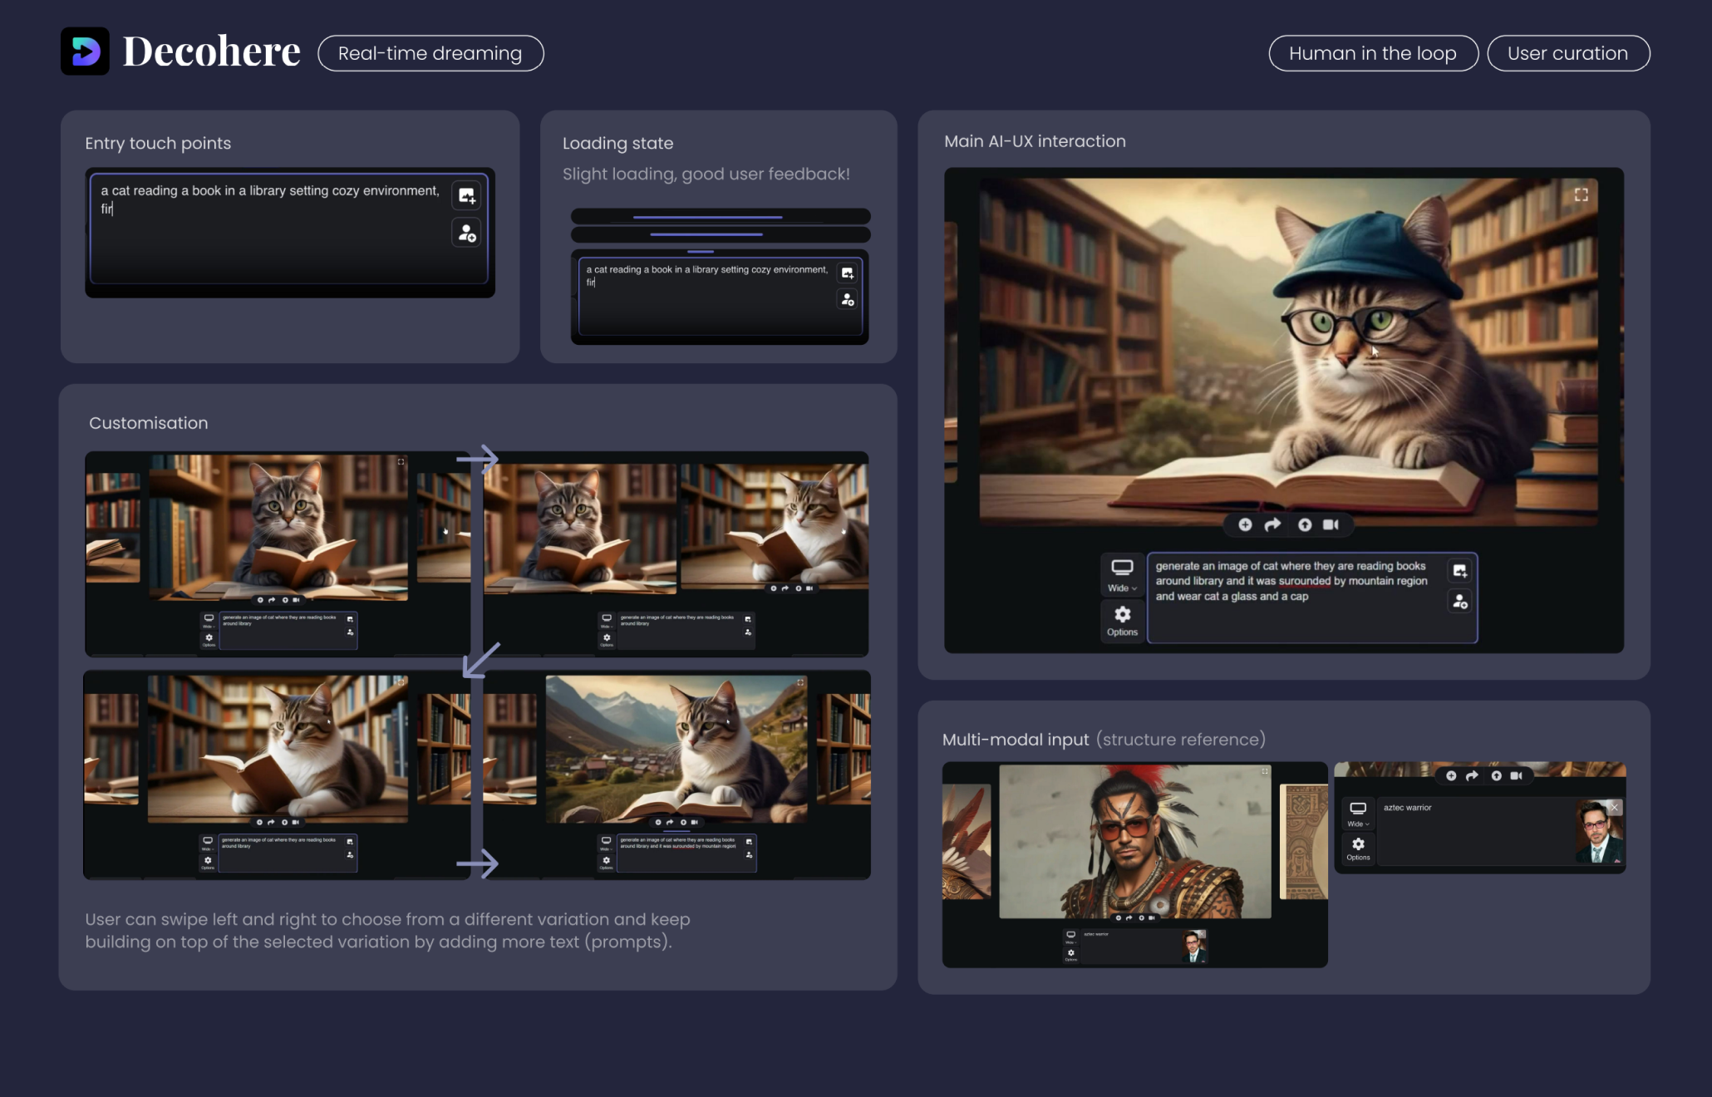Remove reference photo from aztec warrior prompt
The width and height of the screenshot is (1712, 1097).
[x=1614, y=808]
